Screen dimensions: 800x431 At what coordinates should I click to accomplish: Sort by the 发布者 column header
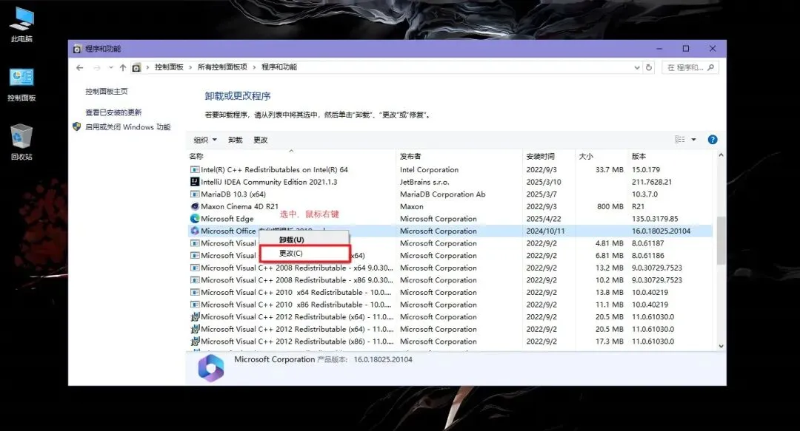click(459, 157)
